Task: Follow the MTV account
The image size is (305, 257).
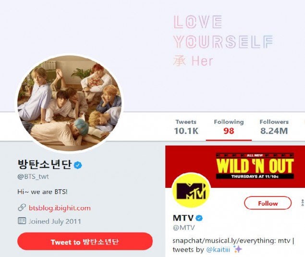Action: pos(268,203)
